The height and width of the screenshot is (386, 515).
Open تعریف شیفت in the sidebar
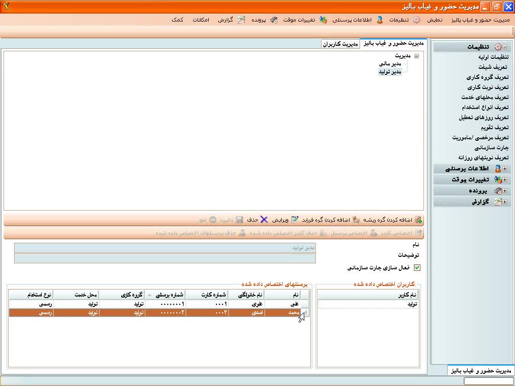[x=492, y=67]
